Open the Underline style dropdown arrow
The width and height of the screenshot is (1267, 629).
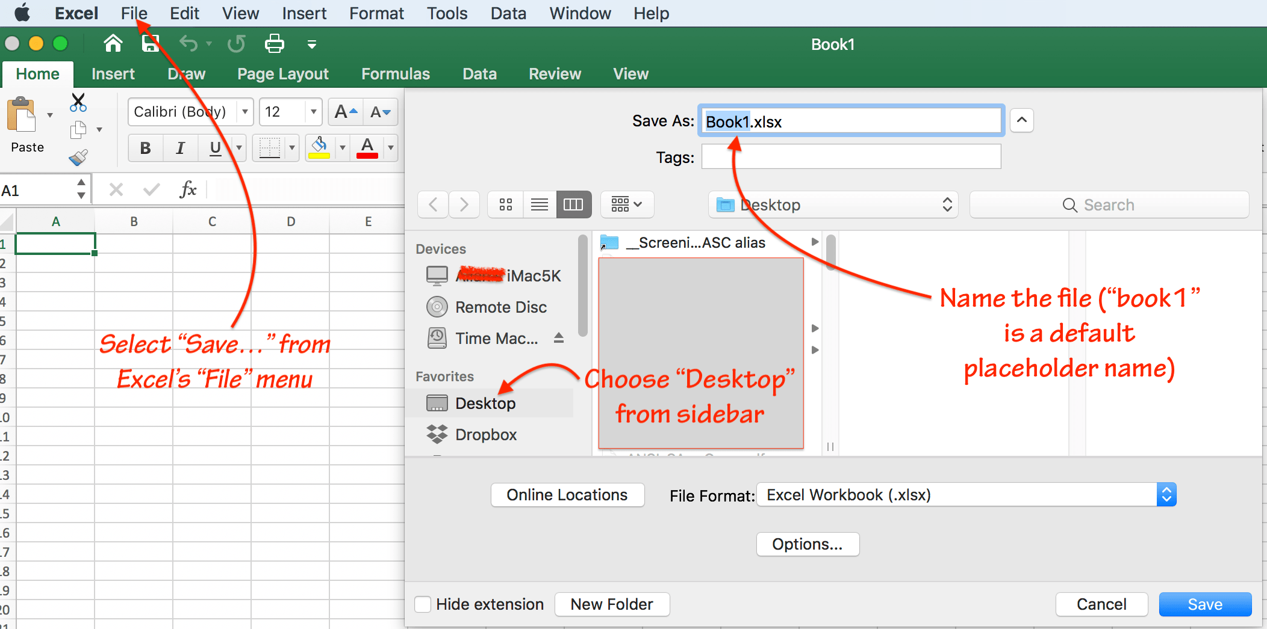[x=239, y=148]
